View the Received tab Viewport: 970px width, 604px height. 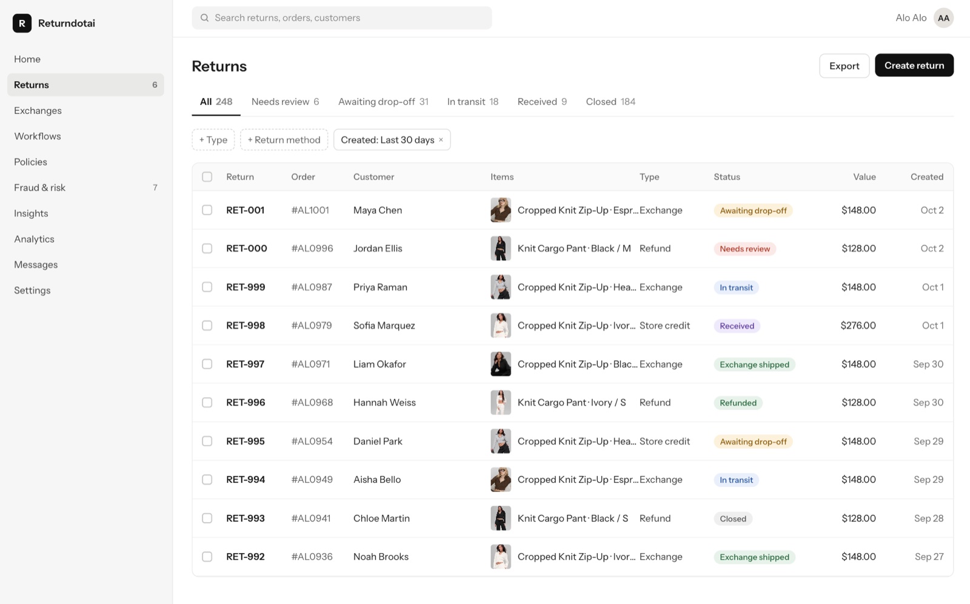(542, 102)
